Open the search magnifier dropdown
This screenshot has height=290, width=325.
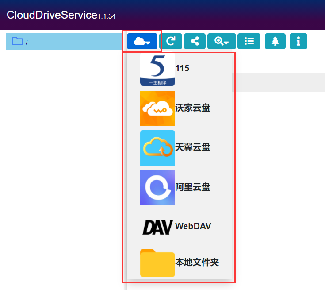pos(222,41)
